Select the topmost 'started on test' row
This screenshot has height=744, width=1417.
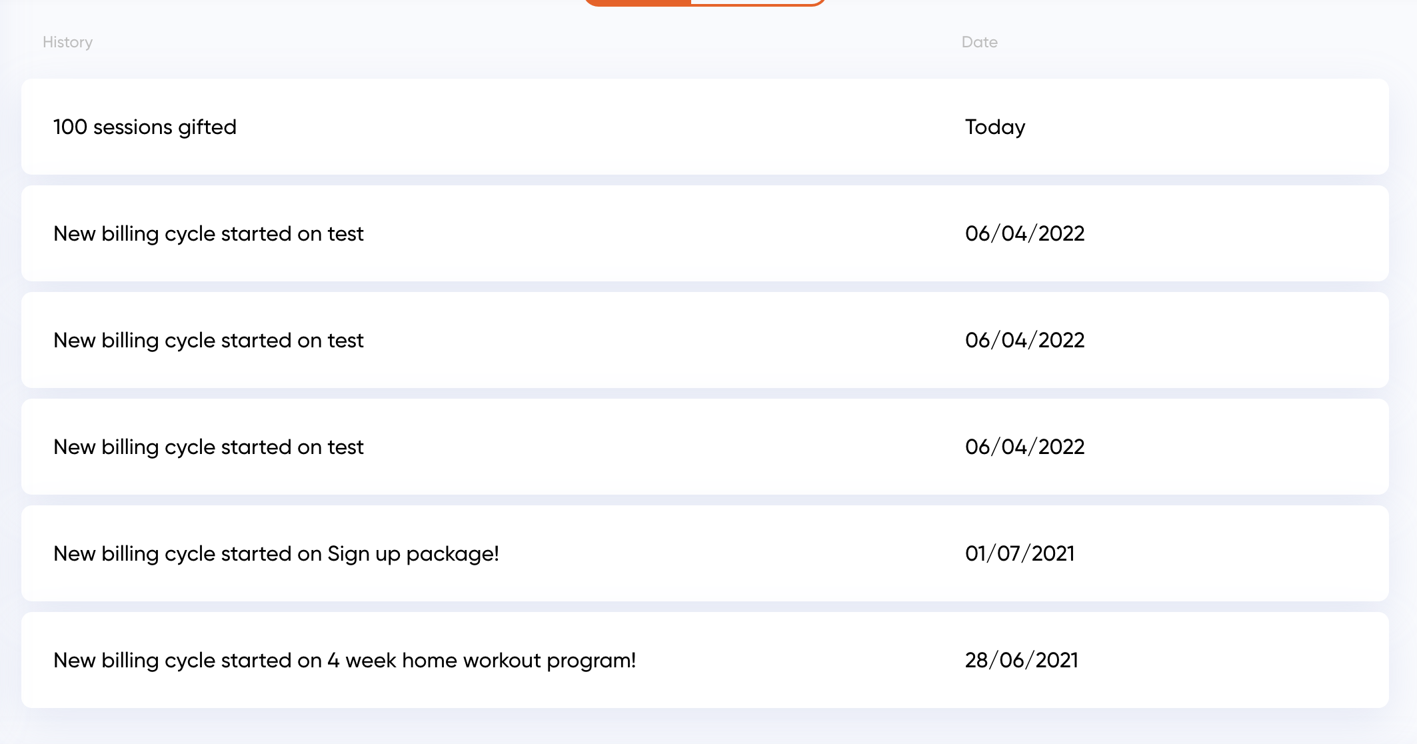point(705,233)
